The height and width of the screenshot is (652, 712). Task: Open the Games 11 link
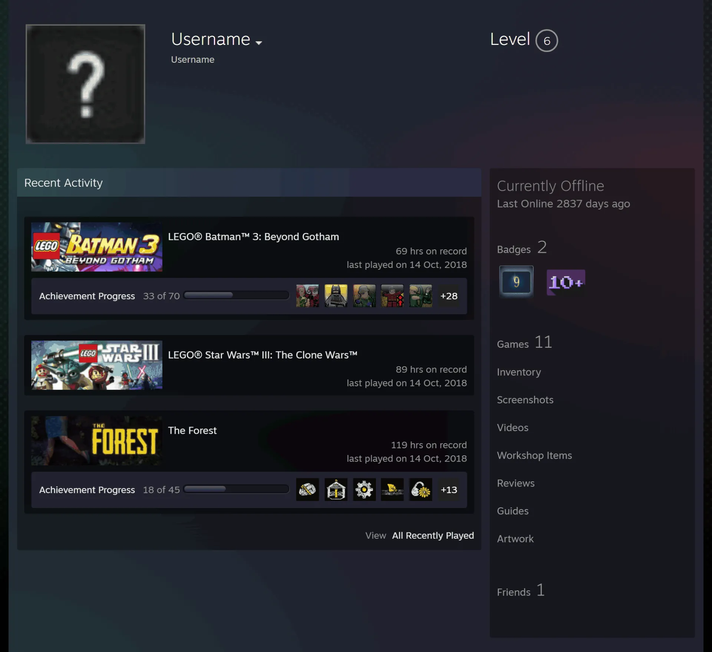(524, 343)
